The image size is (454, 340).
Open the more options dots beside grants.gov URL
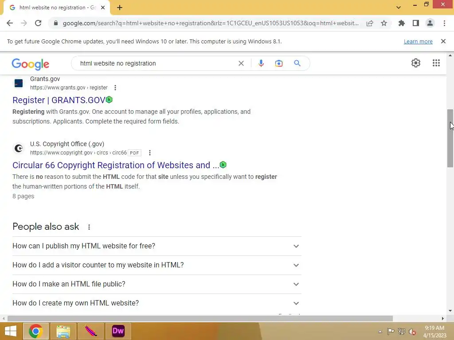(115, 88)
